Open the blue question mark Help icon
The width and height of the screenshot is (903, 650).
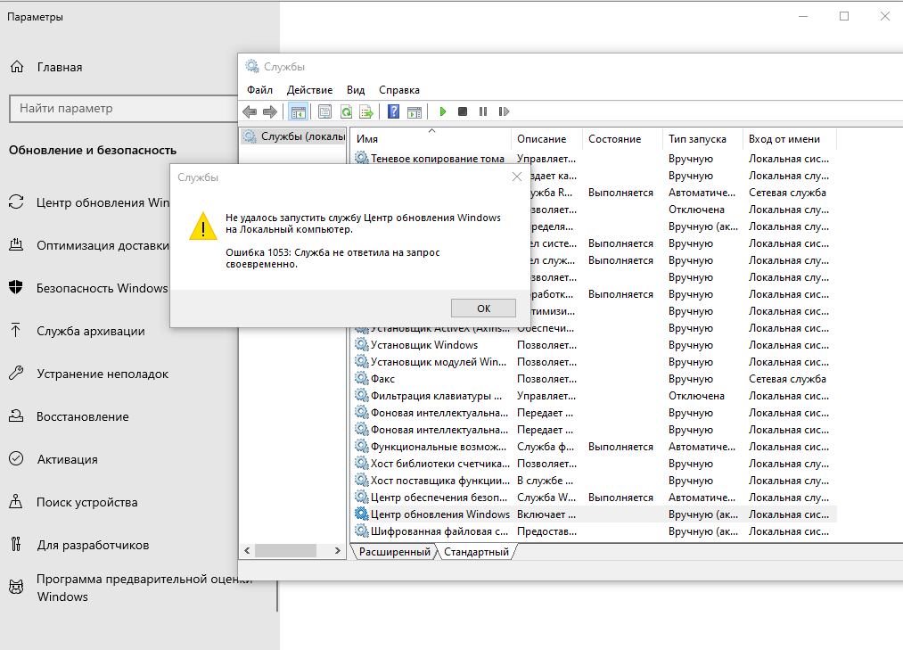(393, 111)
